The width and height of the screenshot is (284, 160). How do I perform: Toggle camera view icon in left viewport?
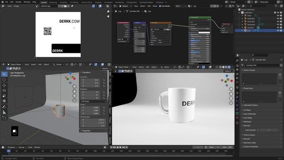click(75, 96)
